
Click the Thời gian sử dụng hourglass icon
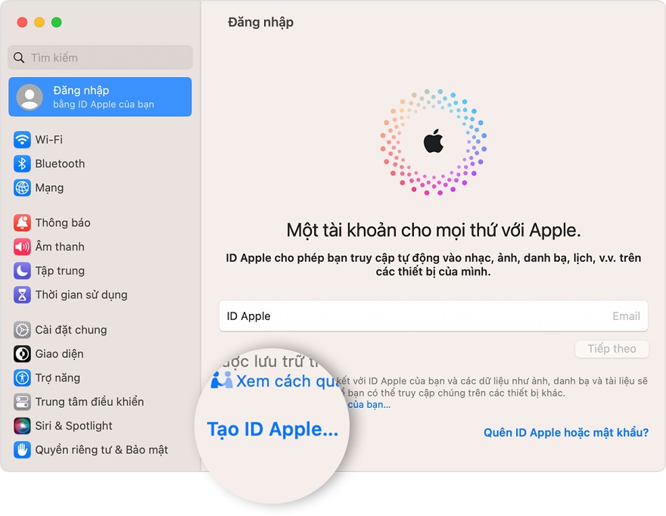tap(22, 295)
